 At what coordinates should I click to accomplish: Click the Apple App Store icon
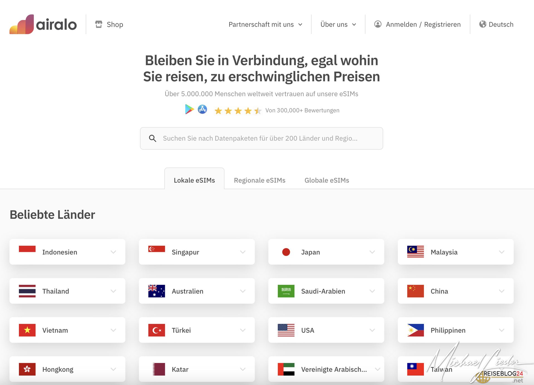(202, 109)
